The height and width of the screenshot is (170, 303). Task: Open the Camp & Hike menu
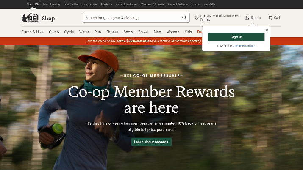point(33,32)
